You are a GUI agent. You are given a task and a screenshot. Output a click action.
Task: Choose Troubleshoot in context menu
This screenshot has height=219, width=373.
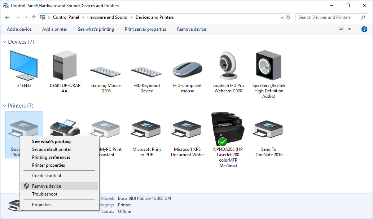(59, 194)
